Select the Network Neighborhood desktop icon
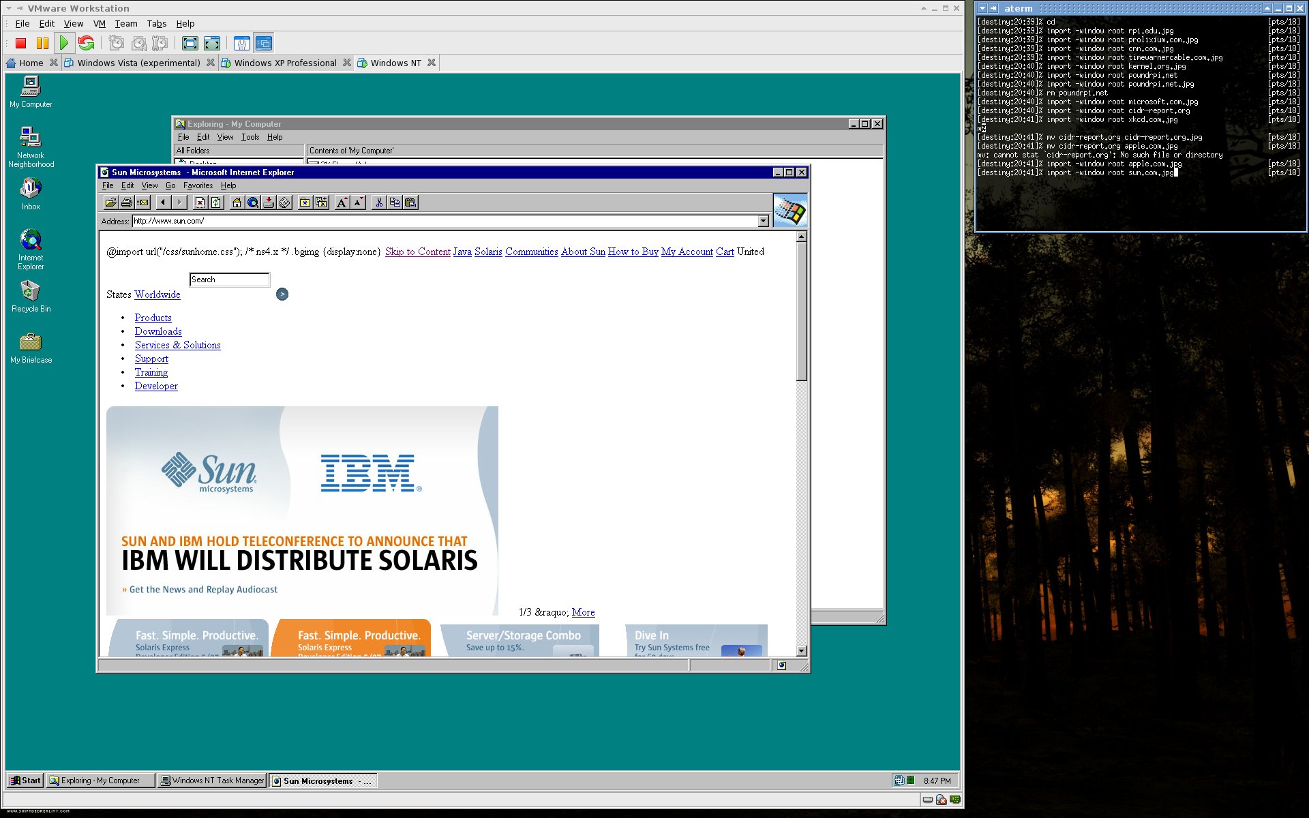Viewport: 1309px width, 818px height. [x=31, y=147]
